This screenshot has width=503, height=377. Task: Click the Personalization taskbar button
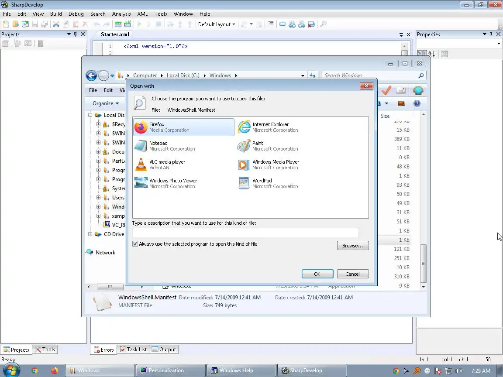point(171,370)
